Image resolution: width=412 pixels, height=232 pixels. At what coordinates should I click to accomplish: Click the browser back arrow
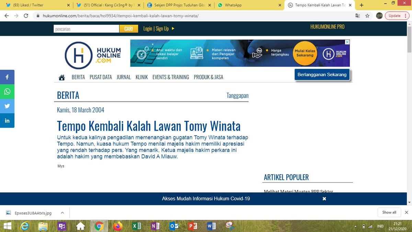(7, 16)
